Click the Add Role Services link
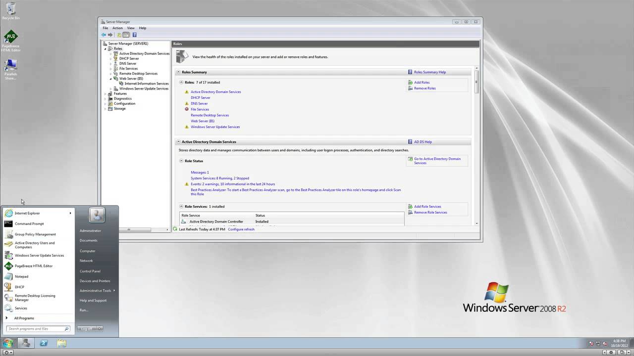Image resolution: width=634 pixels, height=356 pixels. 427,206
